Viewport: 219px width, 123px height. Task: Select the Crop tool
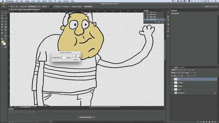pyautogui.click(x=2, y=18)
